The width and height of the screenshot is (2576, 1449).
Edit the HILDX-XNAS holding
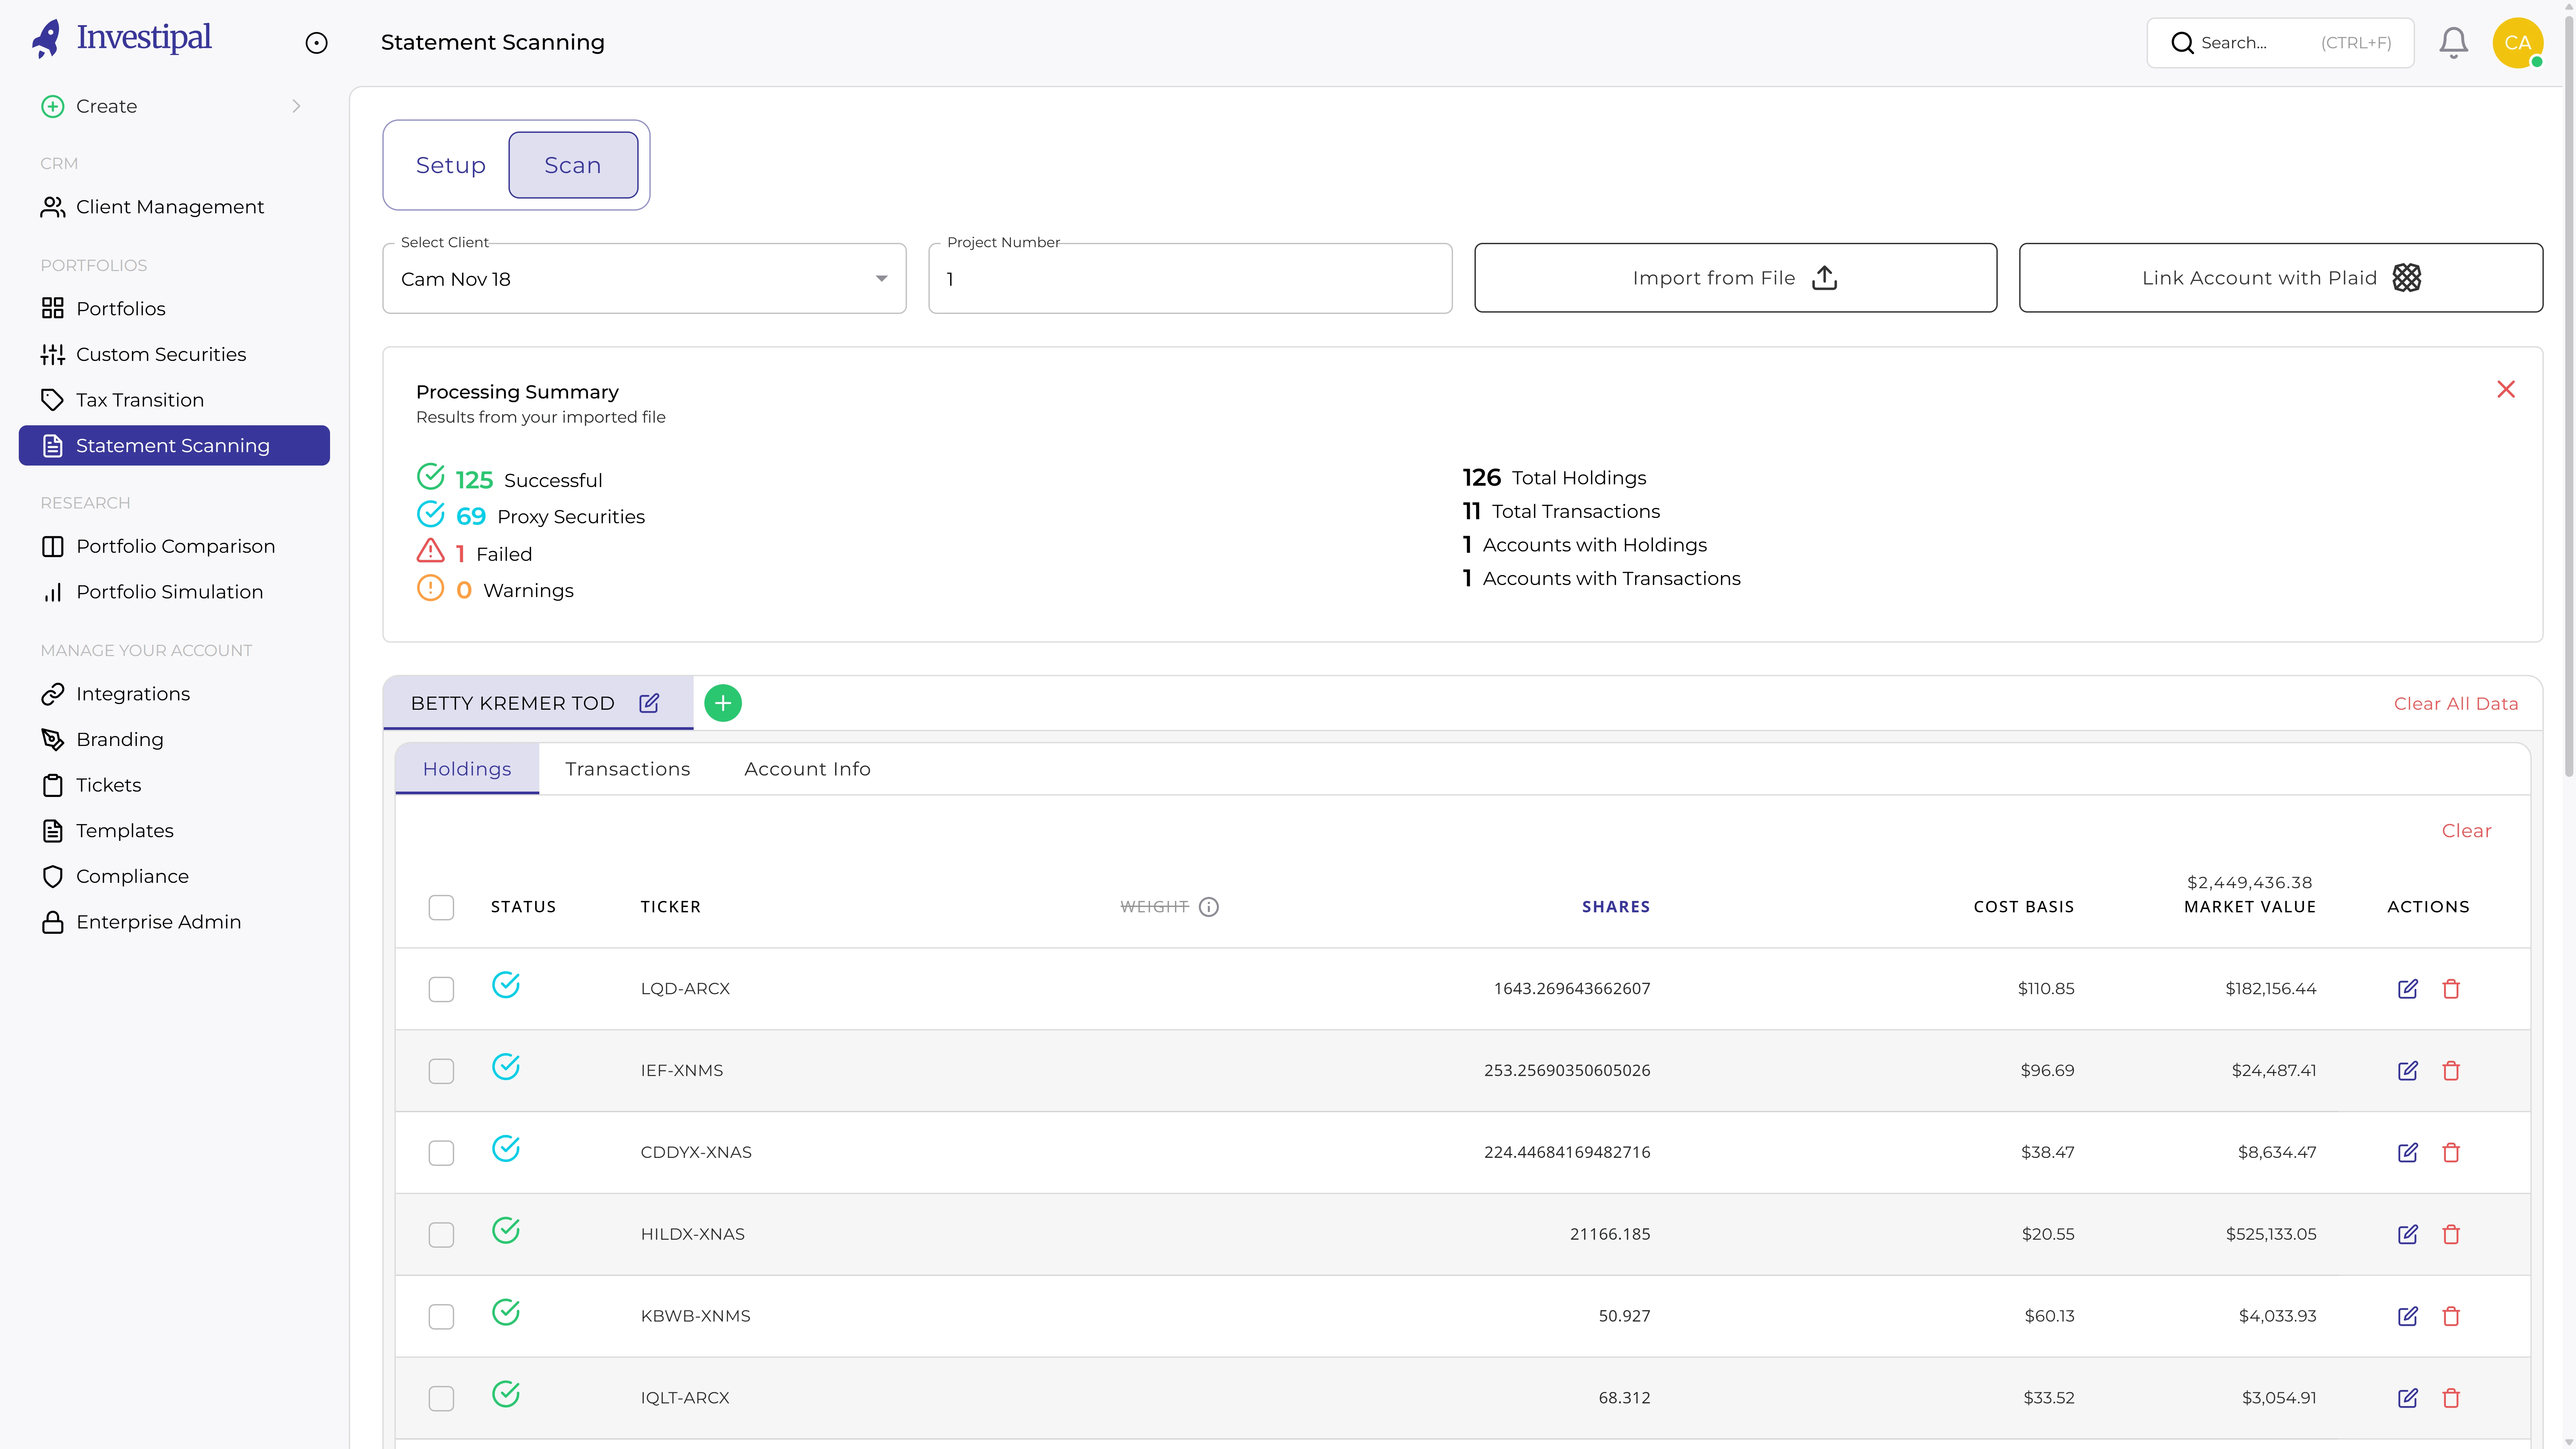pyautogui.click(x=2408, y=1235)
